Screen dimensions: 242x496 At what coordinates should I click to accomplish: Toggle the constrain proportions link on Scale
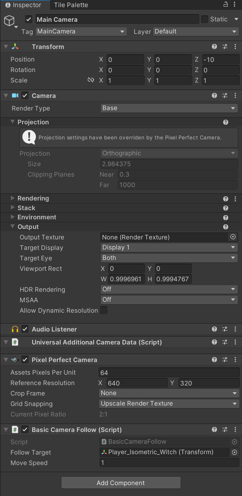coord(91,80)
